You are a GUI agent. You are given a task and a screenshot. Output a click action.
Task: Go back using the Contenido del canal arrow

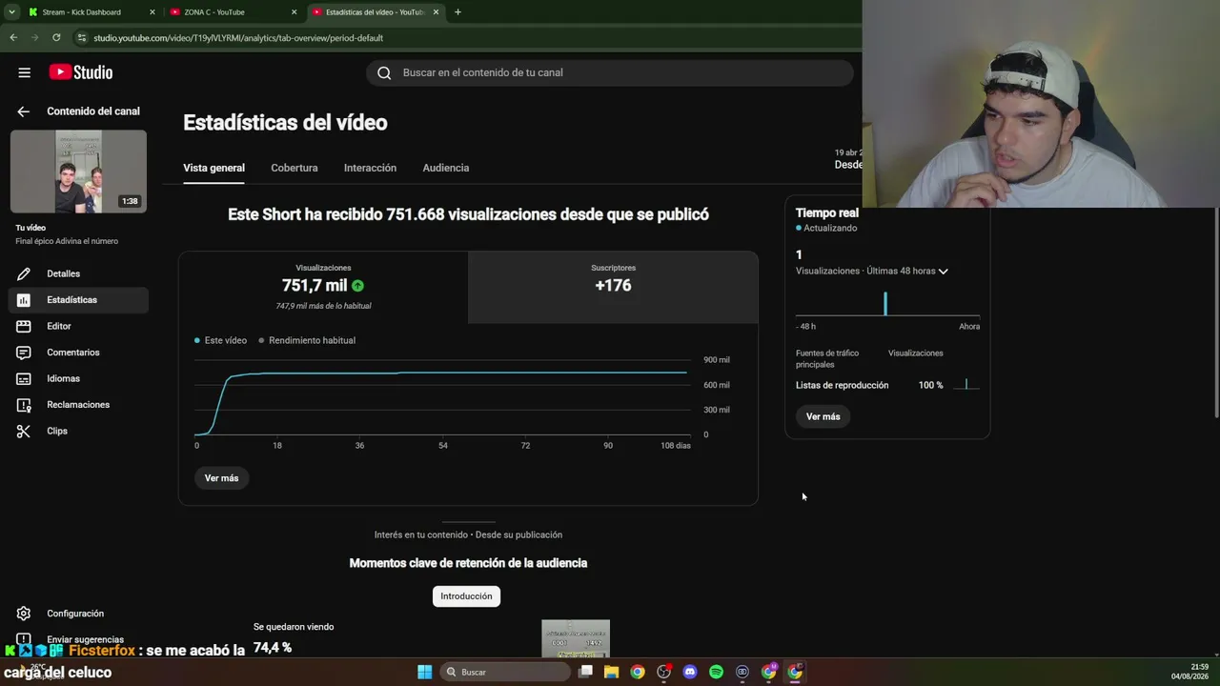click(x=23, y=111)
